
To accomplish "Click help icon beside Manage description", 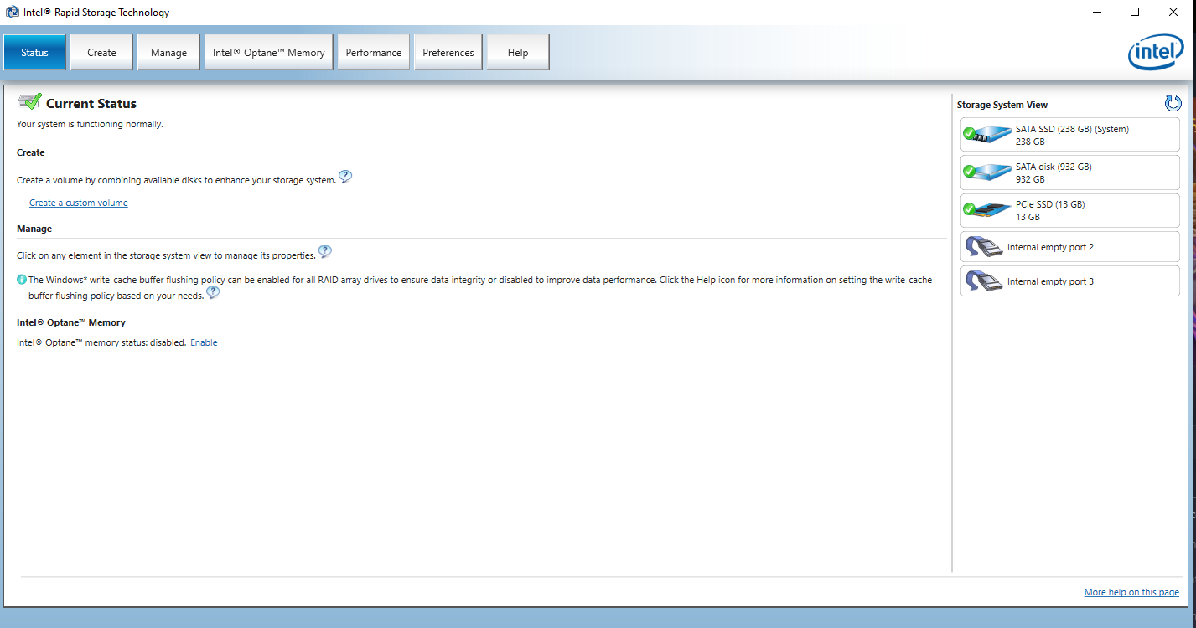I will [x=325, y=251].
